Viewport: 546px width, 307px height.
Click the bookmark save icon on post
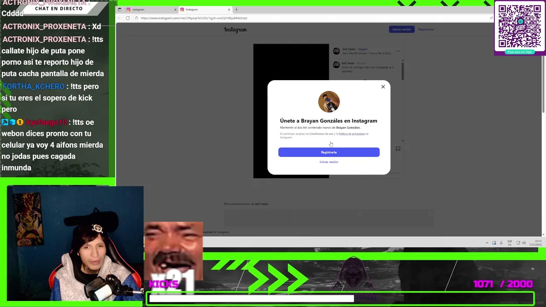click(398, 149)
